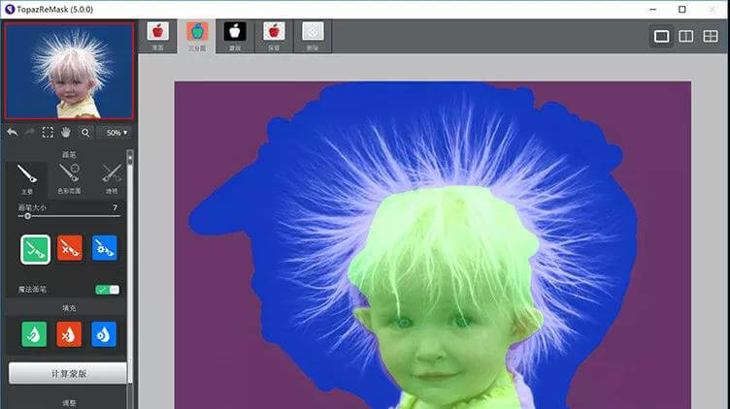Click the TopazReMask app logo icon

click(x=10, y=10)
